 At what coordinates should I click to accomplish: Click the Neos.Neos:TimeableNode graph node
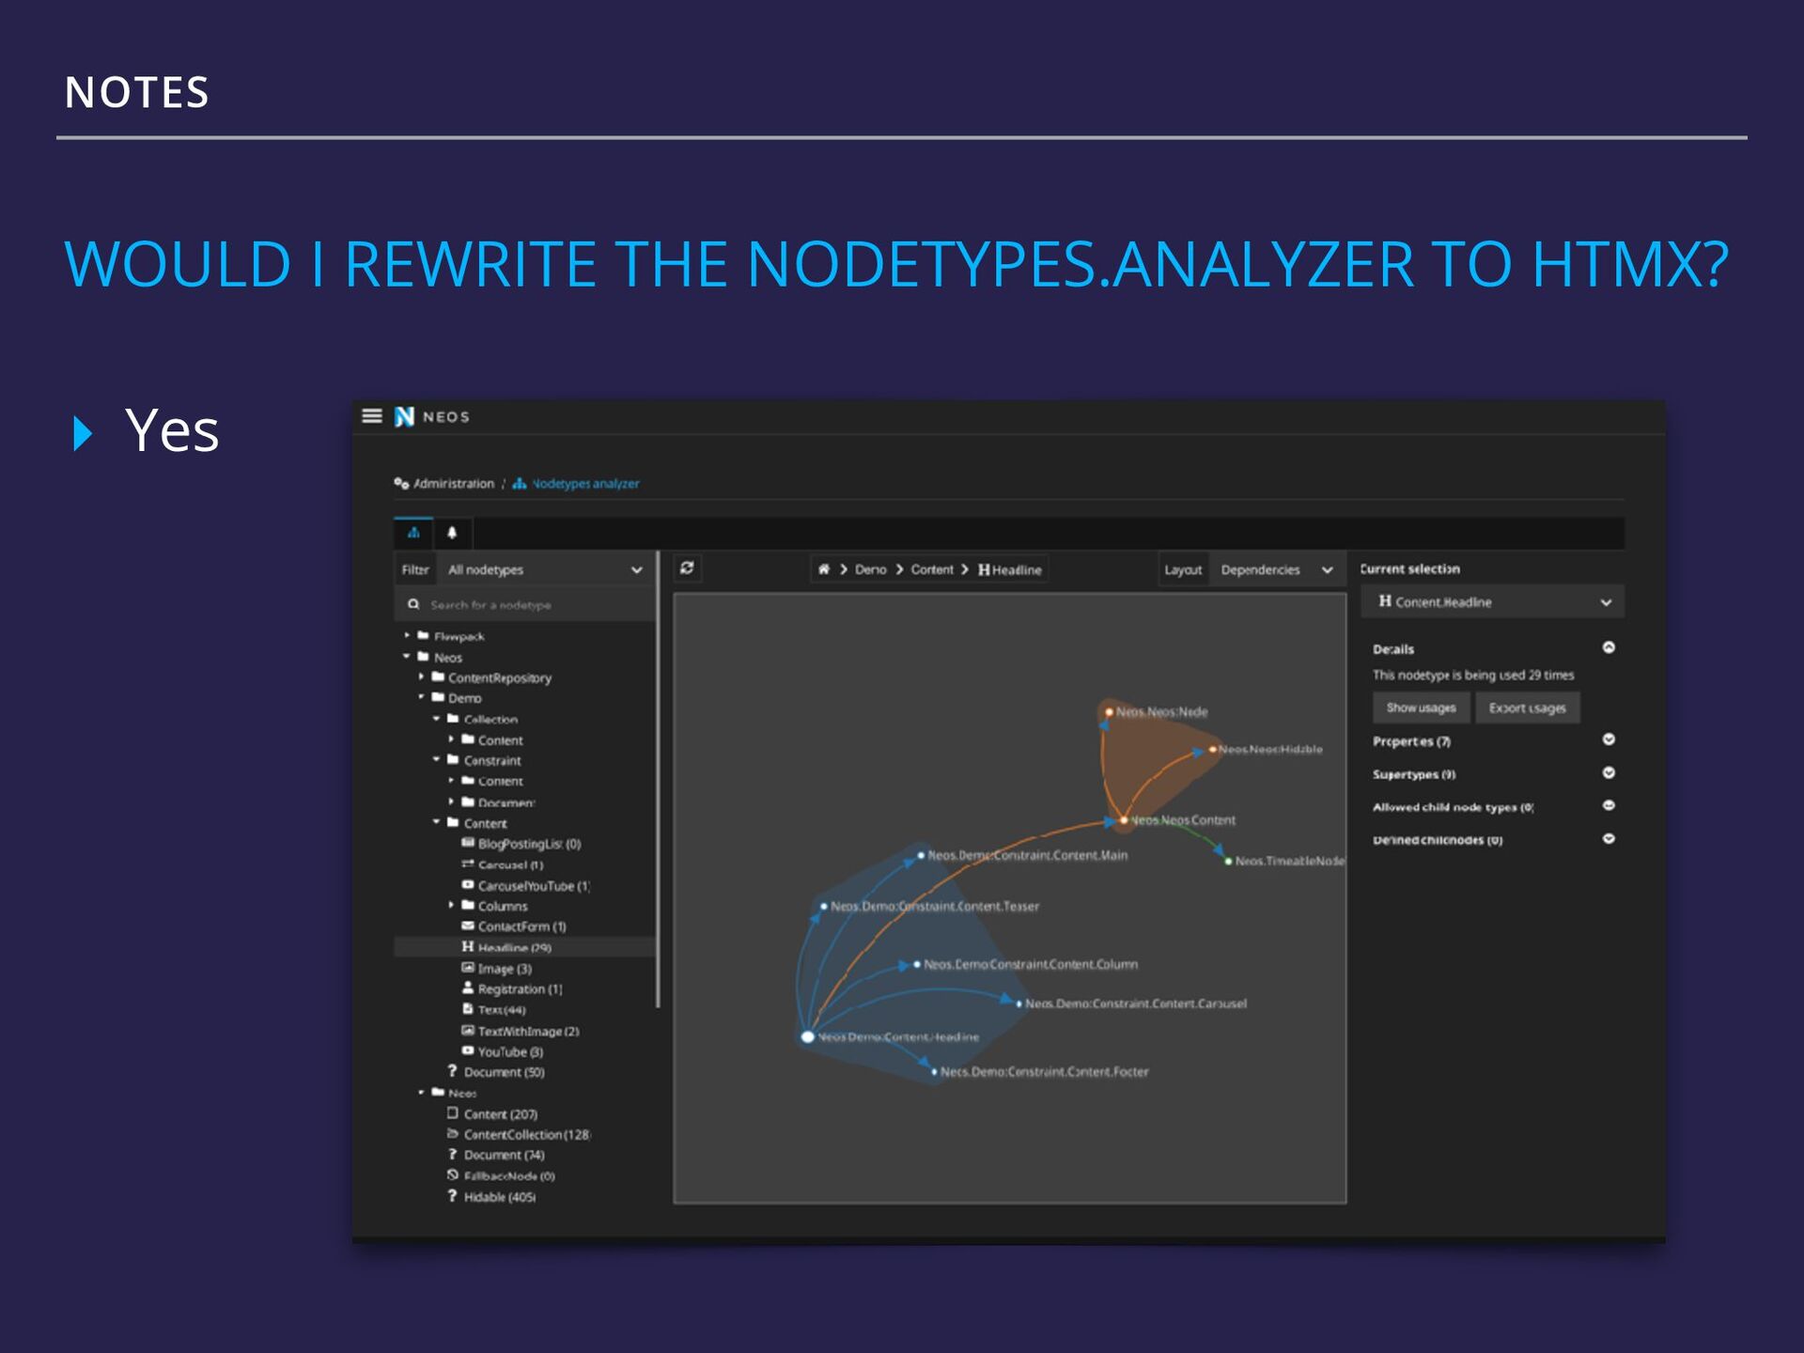(x=1228, y=862)
